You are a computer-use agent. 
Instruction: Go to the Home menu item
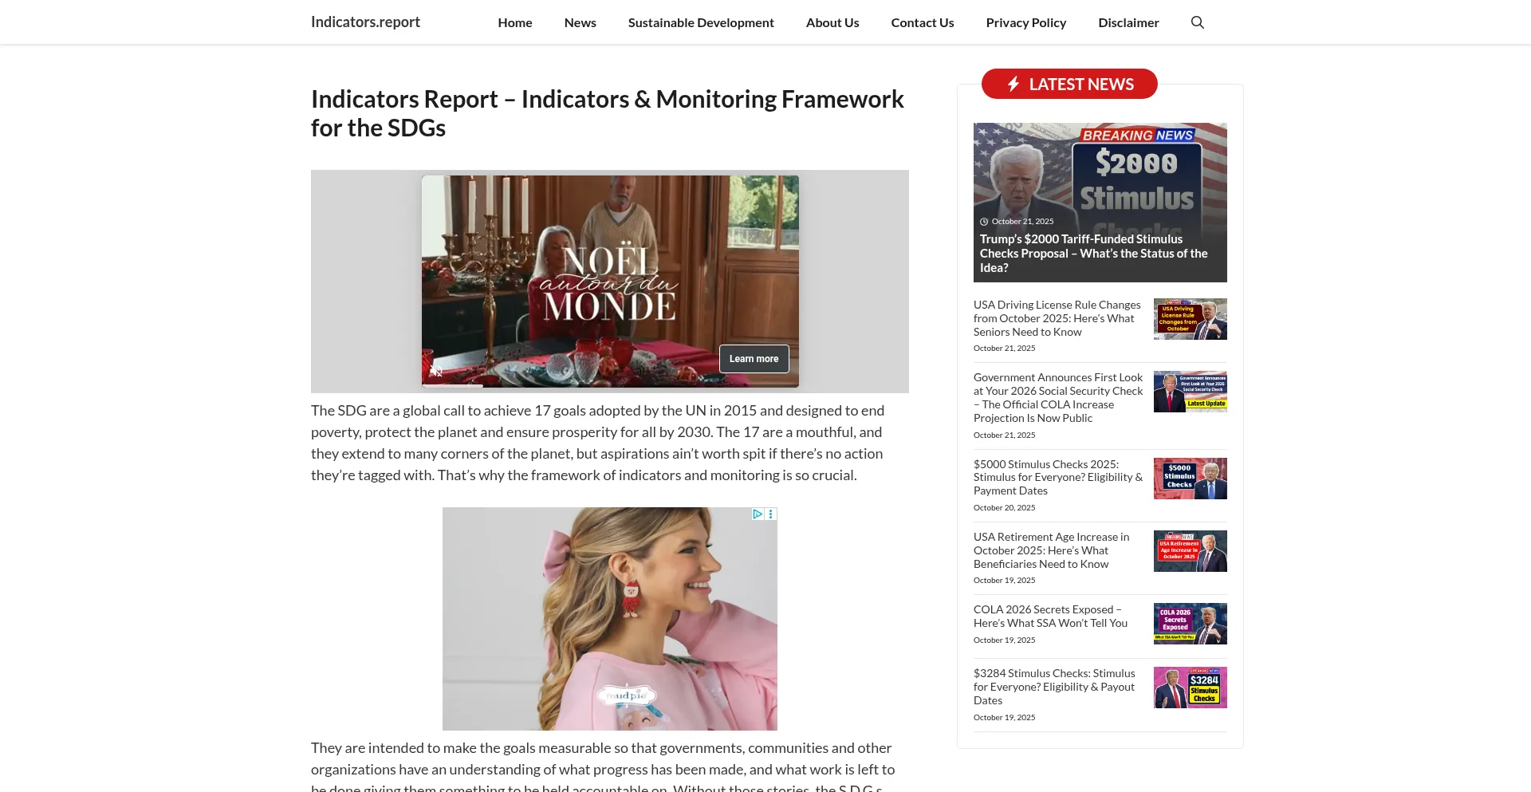coord(515,22)
